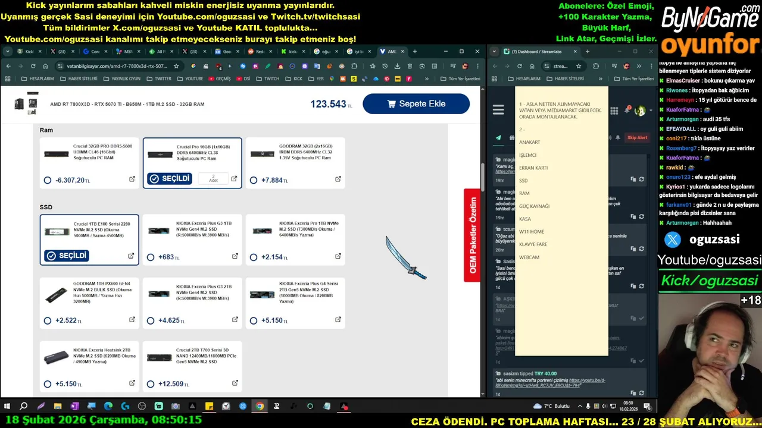Show hidden bookmarks chevron in Streamlabs browser bar
The width and height of the screenshot is (762, 428).
pyautogui.click(x=600, y=78)
